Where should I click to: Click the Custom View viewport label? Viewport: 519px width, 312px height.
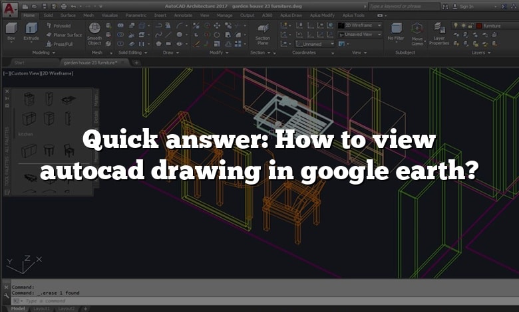(x=25, y=73)
